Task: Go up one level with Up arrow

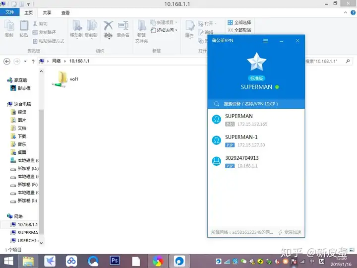Action: (33, 62)
